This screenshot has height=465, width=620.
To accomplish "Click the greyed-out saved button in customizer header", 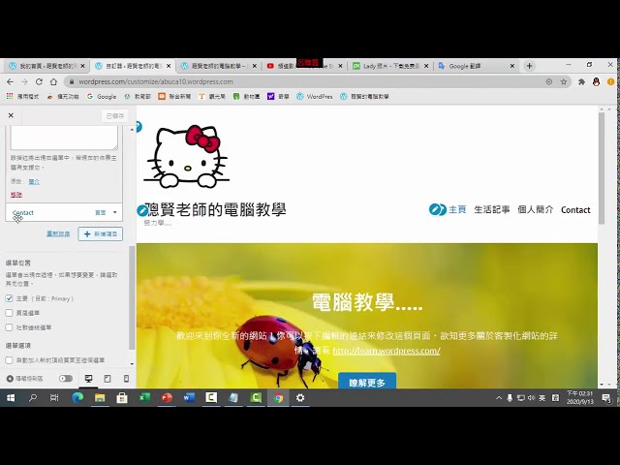I will (115, 116).
